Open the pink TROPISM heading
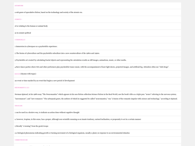This screenshot has height=146, width=195. (x=18, y=106)
